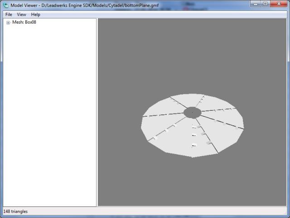Click empty gray viewport area above the disc
The width and height of the screenshot is (290, 218).
pyautogui.click(x=192, y=54)
